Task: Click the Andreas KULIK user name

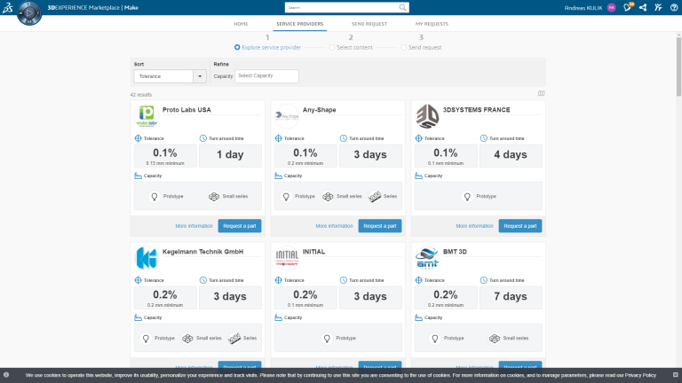Action: pyautogui.click(x=583, y=8)
